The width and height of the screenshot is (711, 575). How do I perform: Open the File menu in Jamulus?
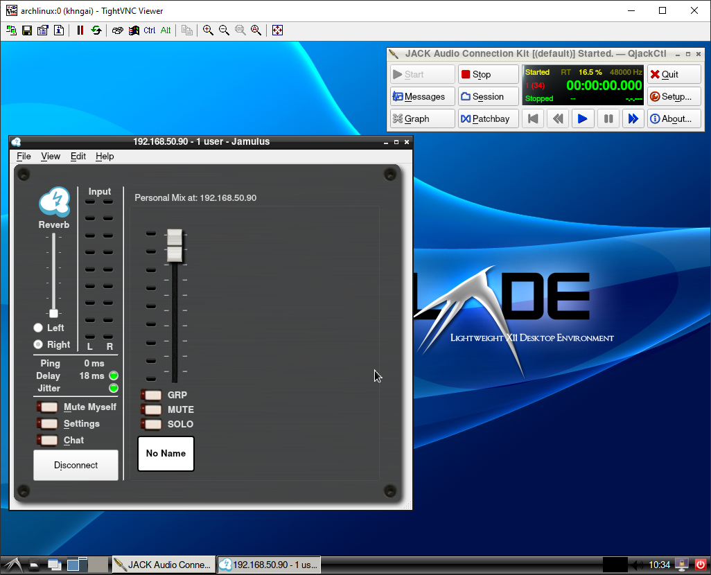[x=24, y=157]
